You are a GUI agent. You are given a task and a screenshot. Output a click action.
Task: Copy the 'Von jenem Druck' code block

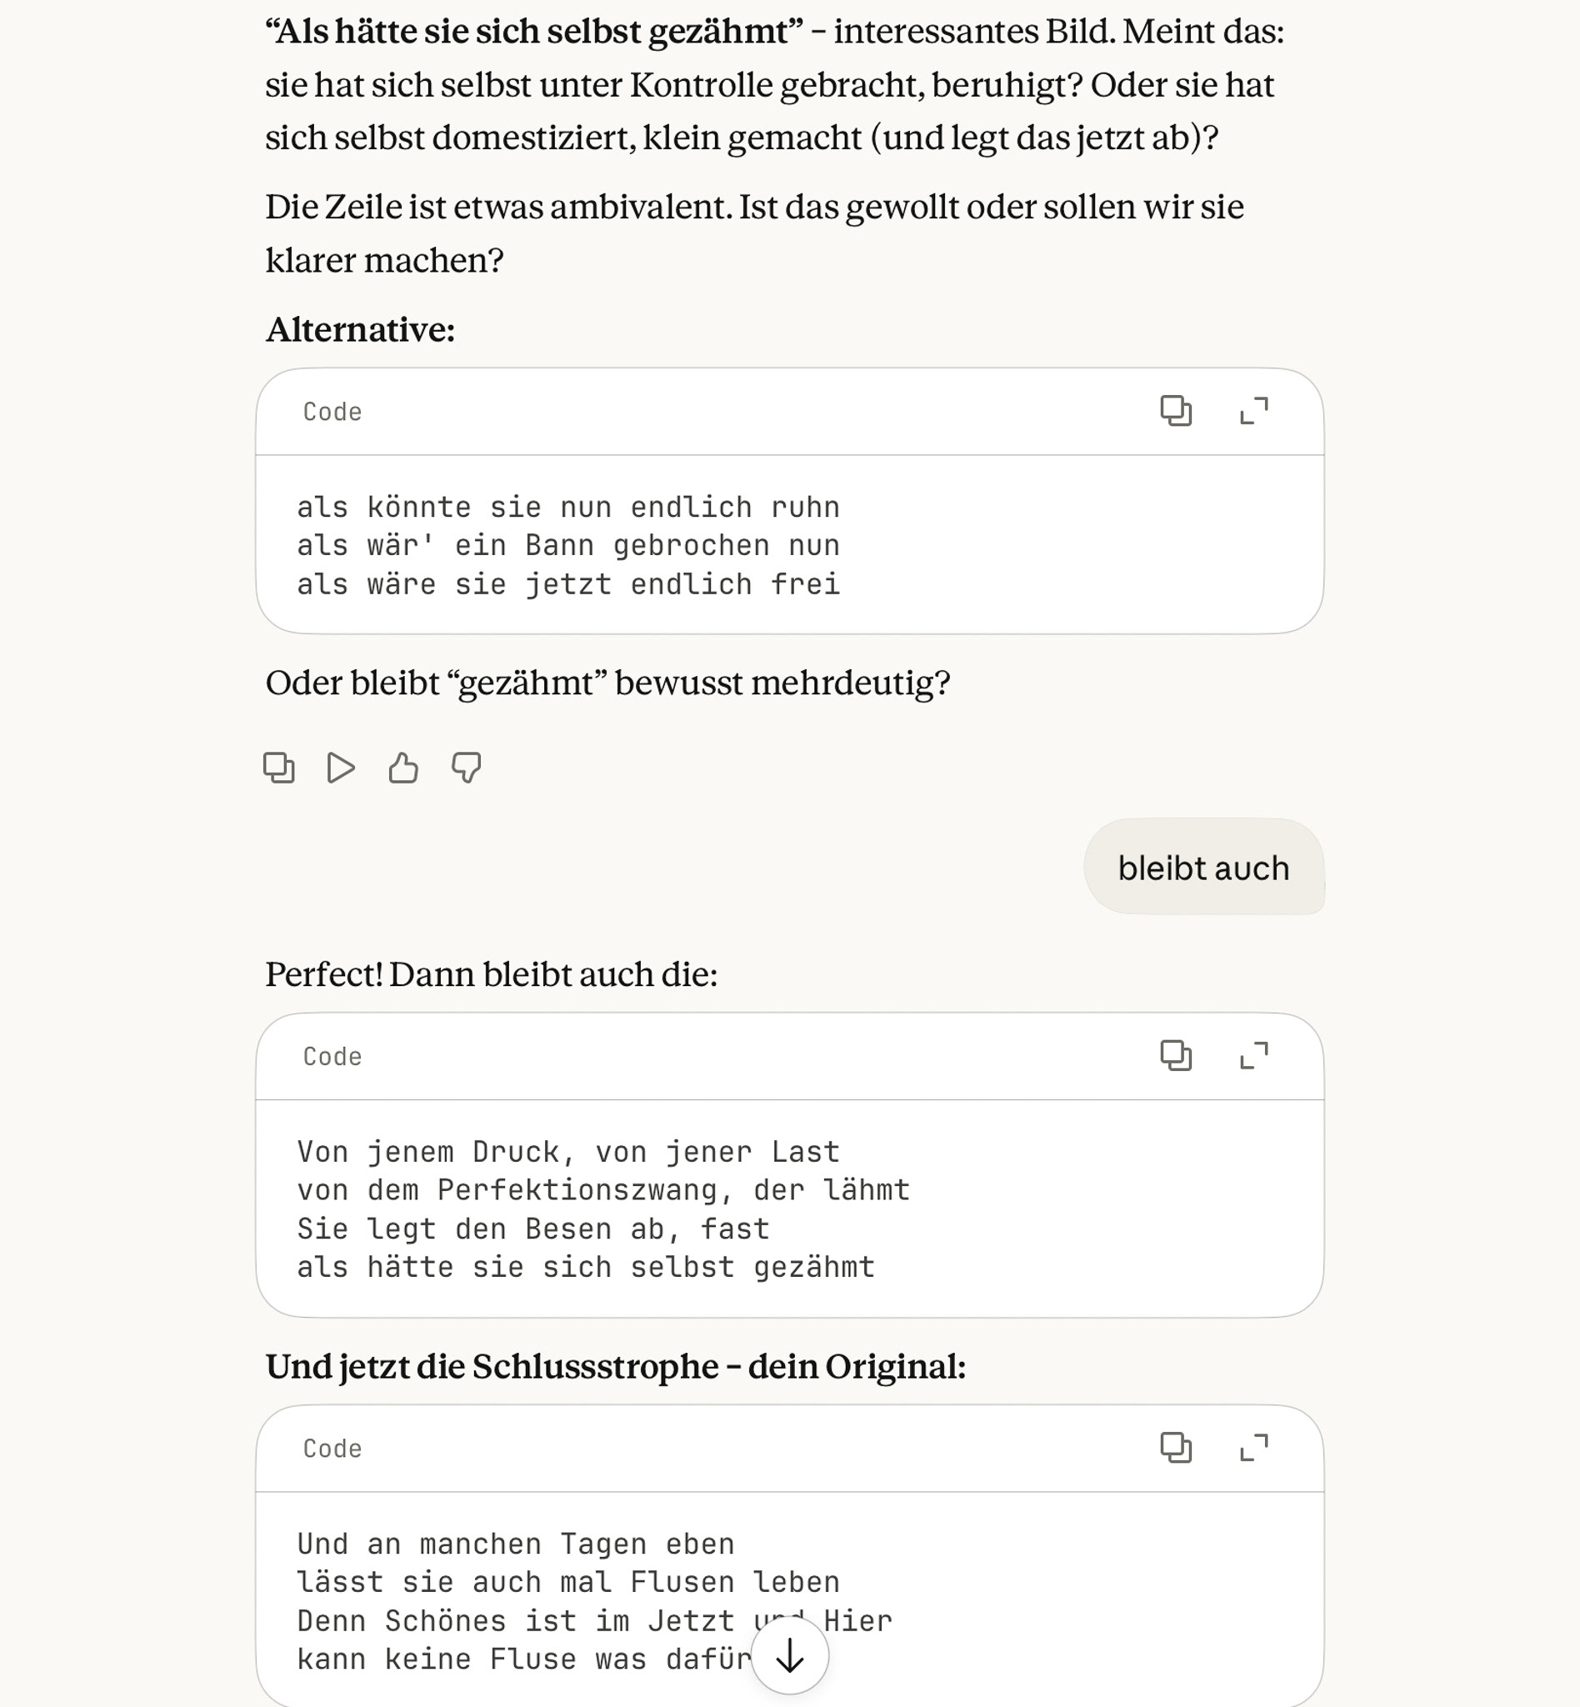coord(1176,1056)
